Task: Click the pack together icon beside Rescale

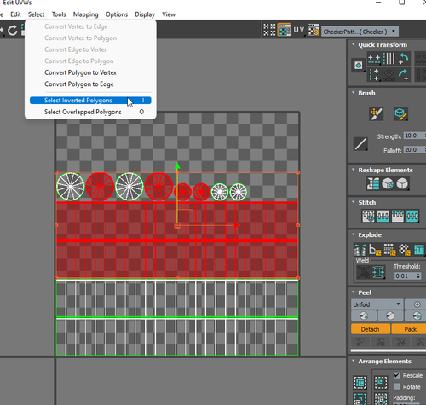Action: (381, 382)
